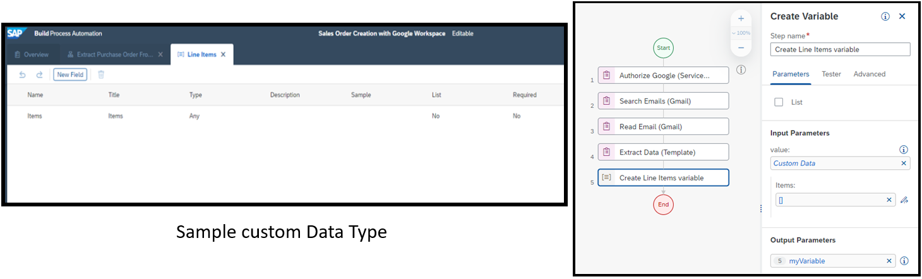Click the redo arrow icon
The image size is (922, 279).
[39, 74]
